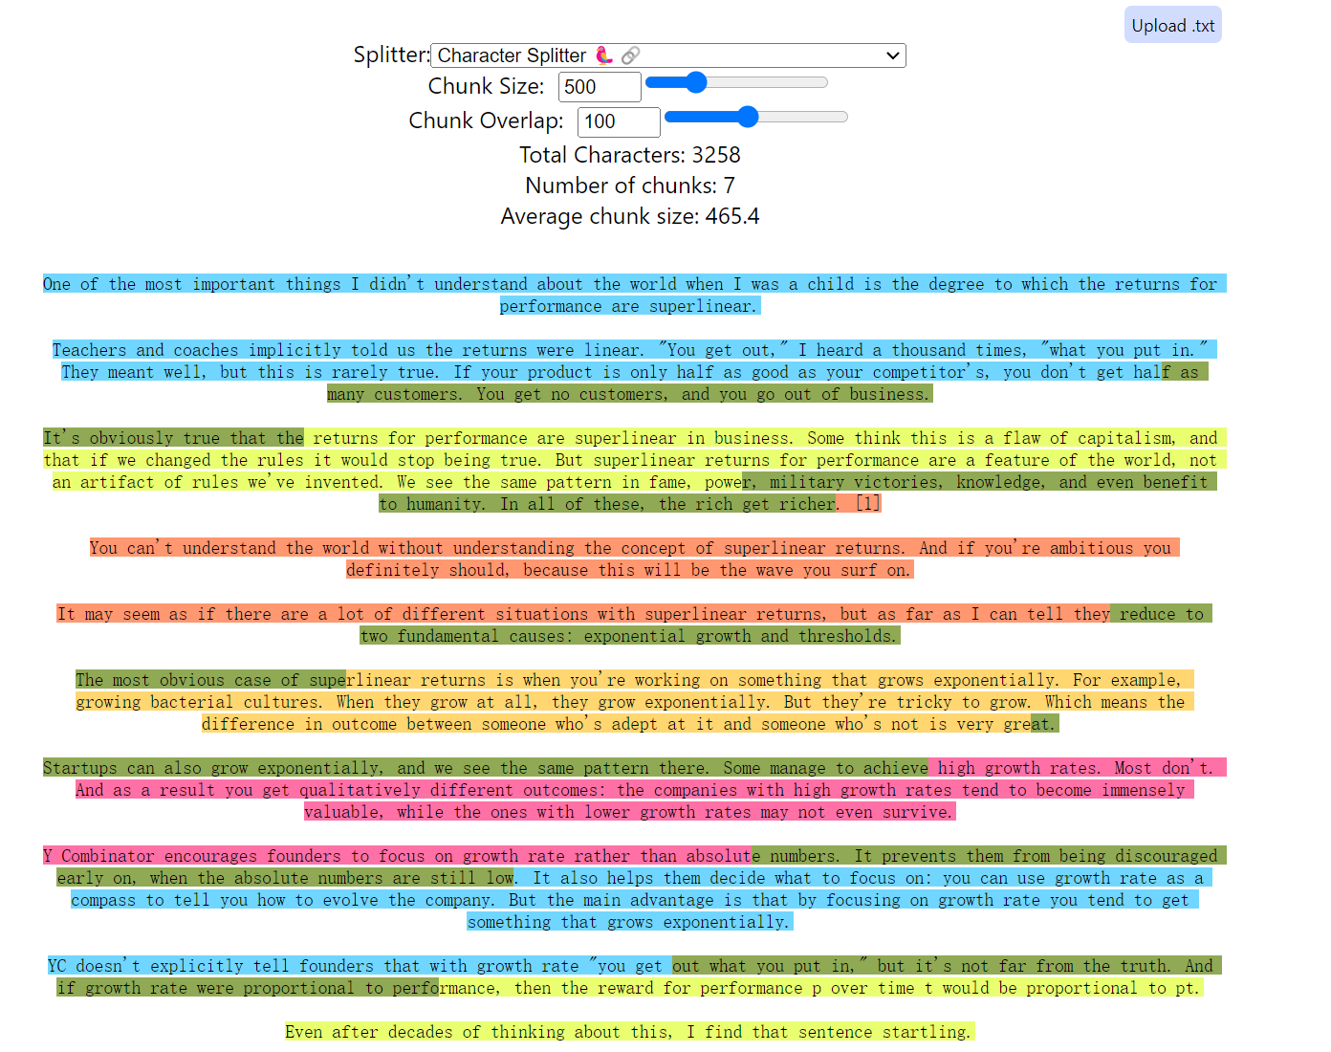Click the Total Characters: 3258 text
This screenshot has width=1331, height=1052.
pyautogui.click(x=629, y=155)
